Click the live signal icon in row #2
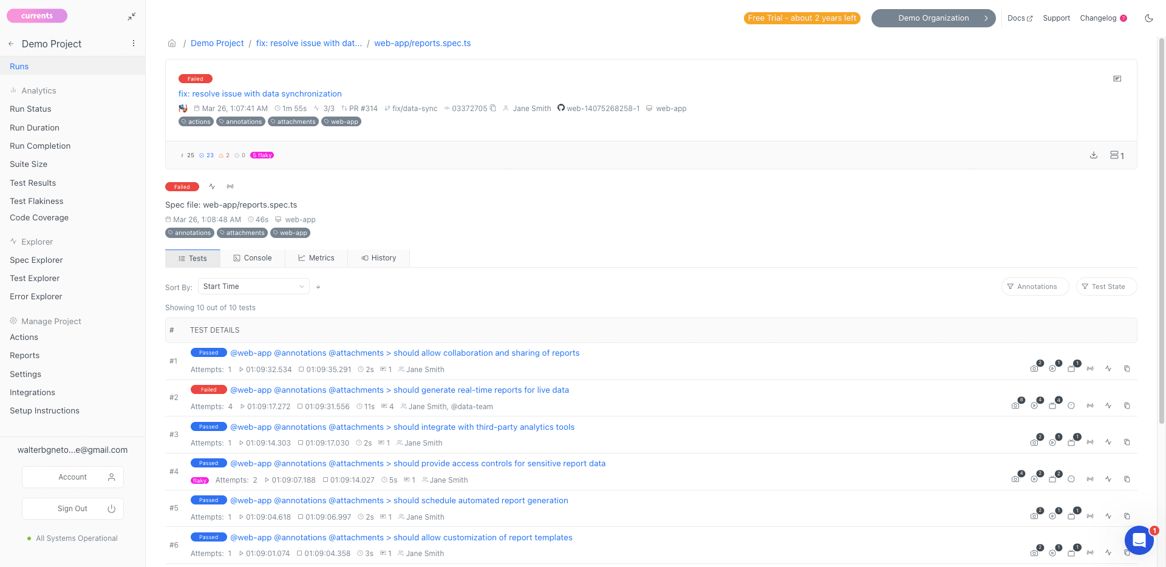The width and height of the screenshot is (1166, 567). 1090,406
